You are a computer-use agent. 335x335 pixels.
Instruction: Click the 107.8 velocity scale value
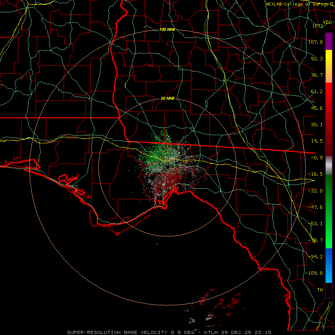315,42
